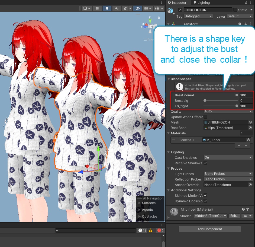Uncheck the JINBEIHOZON active checkbox

[x=180, y=10]
